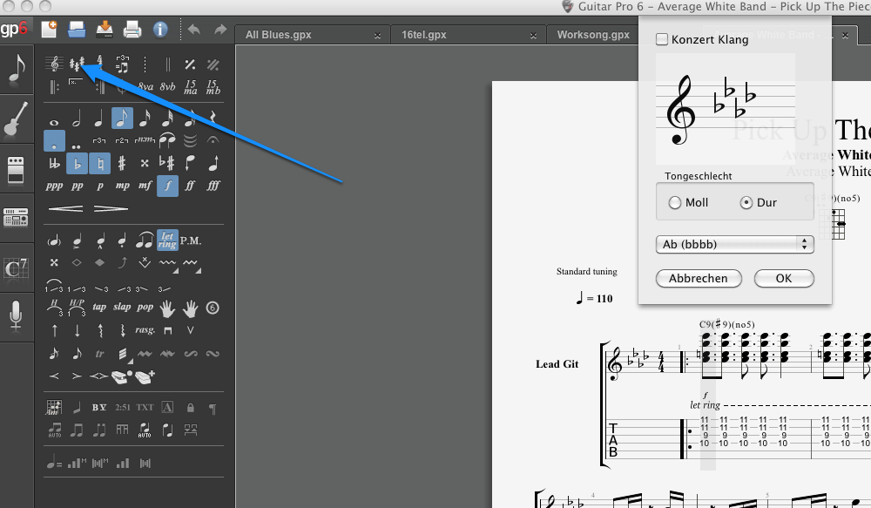The image size is (871, 508).
Task: Apply the double sharp accidental
Action: coord(145,164)
